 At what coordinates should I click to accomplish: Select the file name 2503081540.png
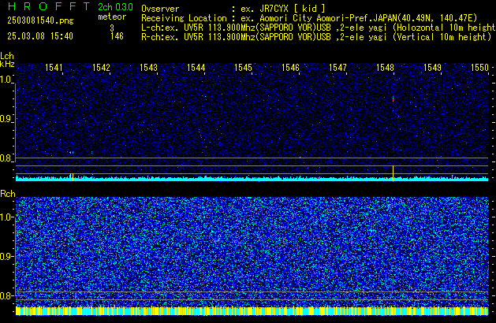coord(40,20)
